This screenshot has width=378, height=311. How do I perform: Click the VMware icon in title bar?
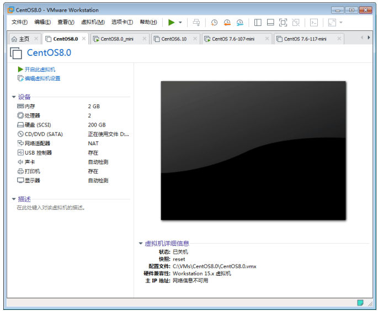tap(10, 10)
